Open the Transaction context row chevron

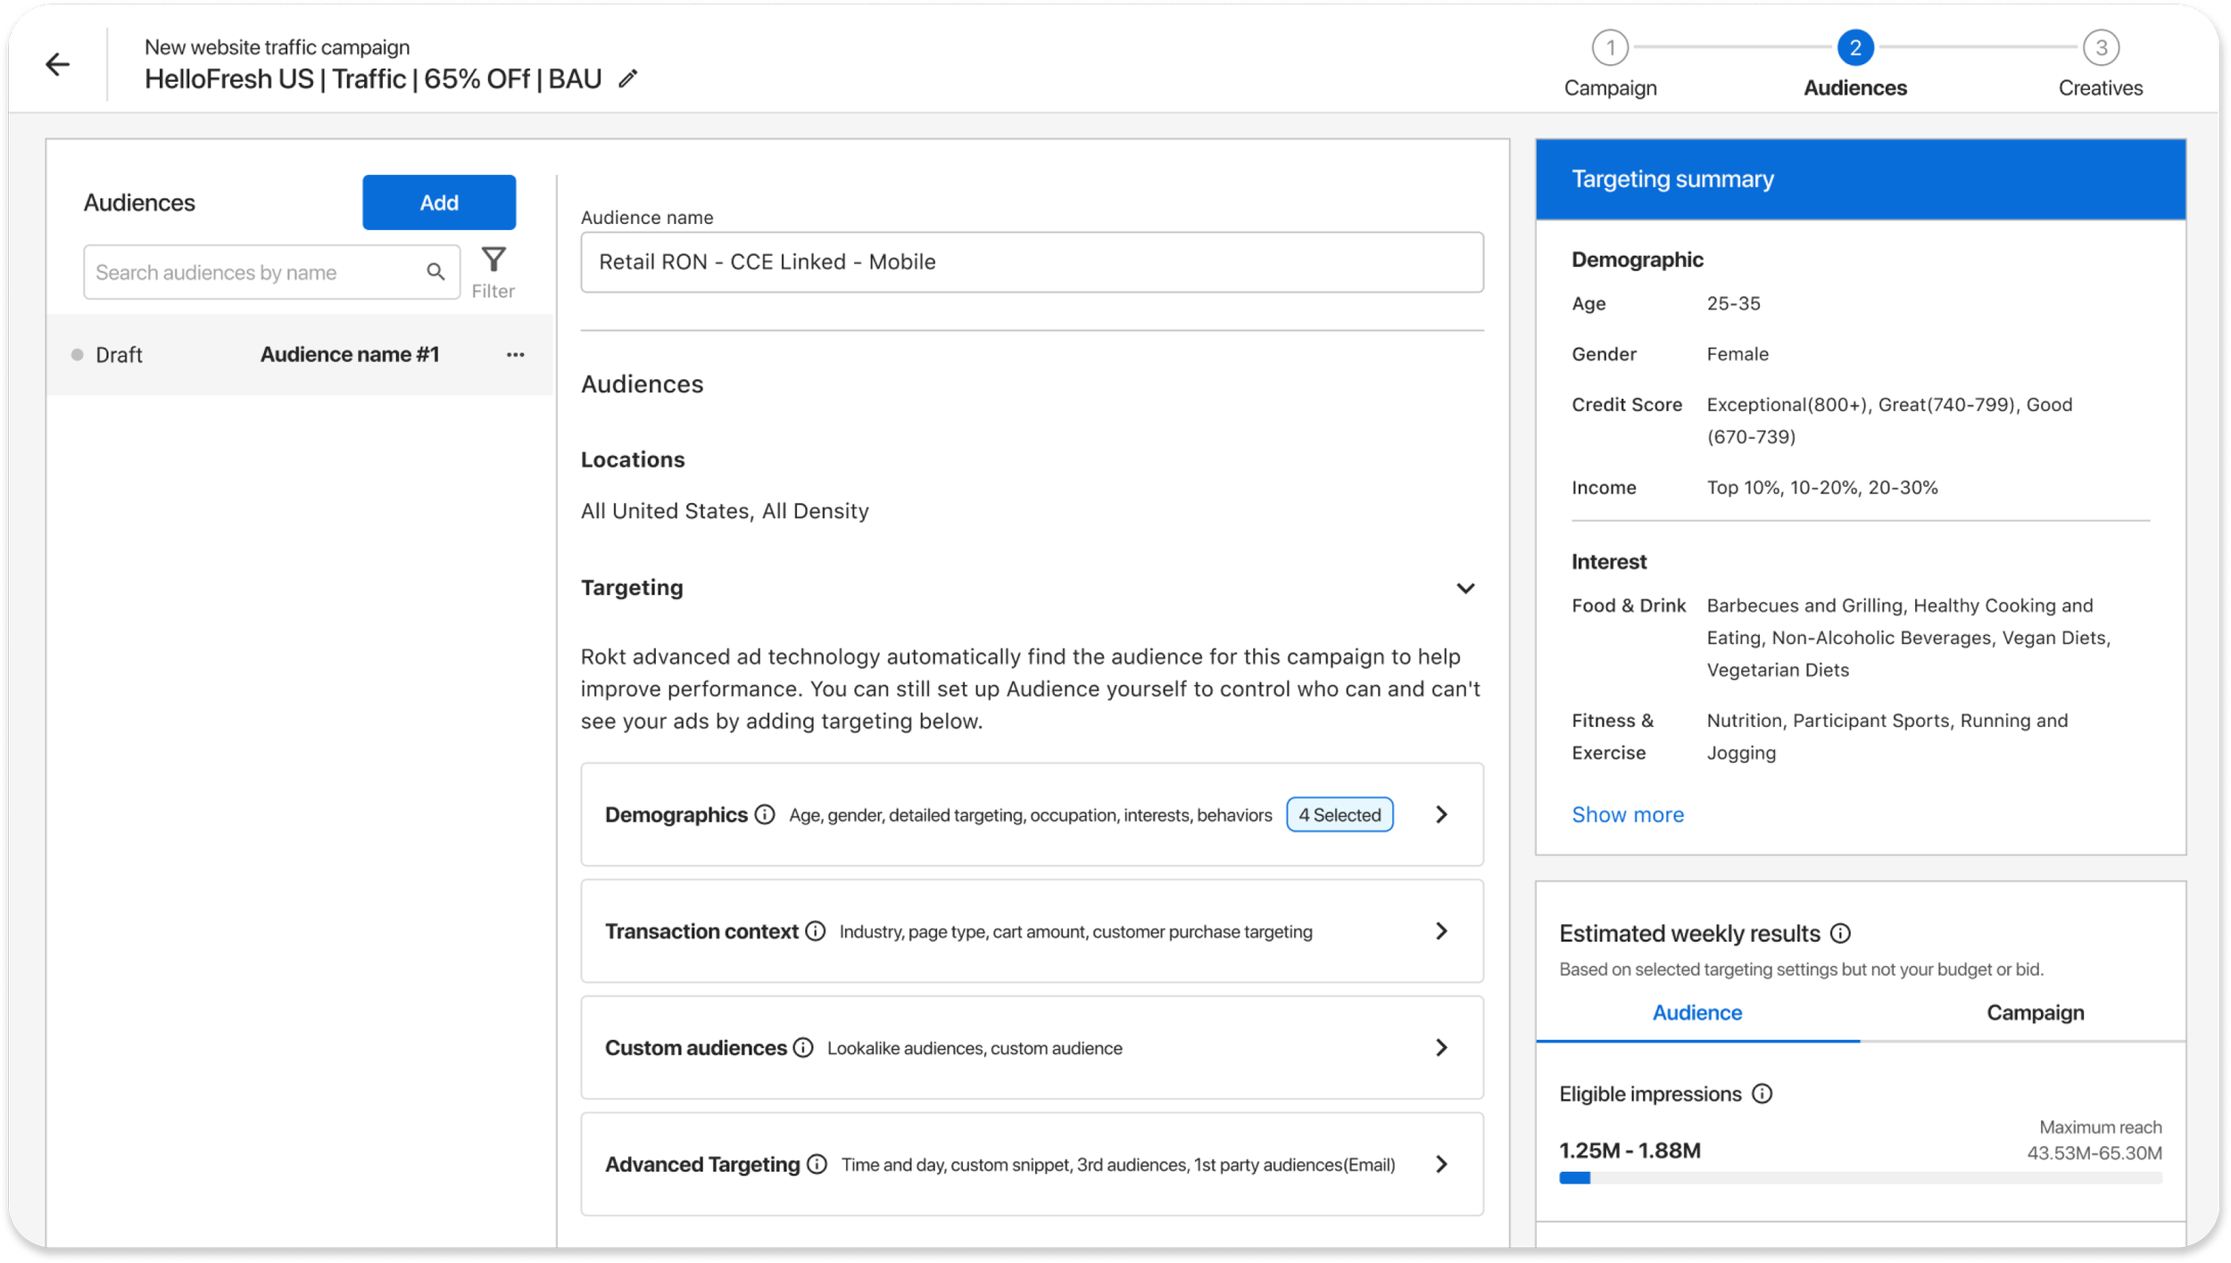[x=1441, y=931]
